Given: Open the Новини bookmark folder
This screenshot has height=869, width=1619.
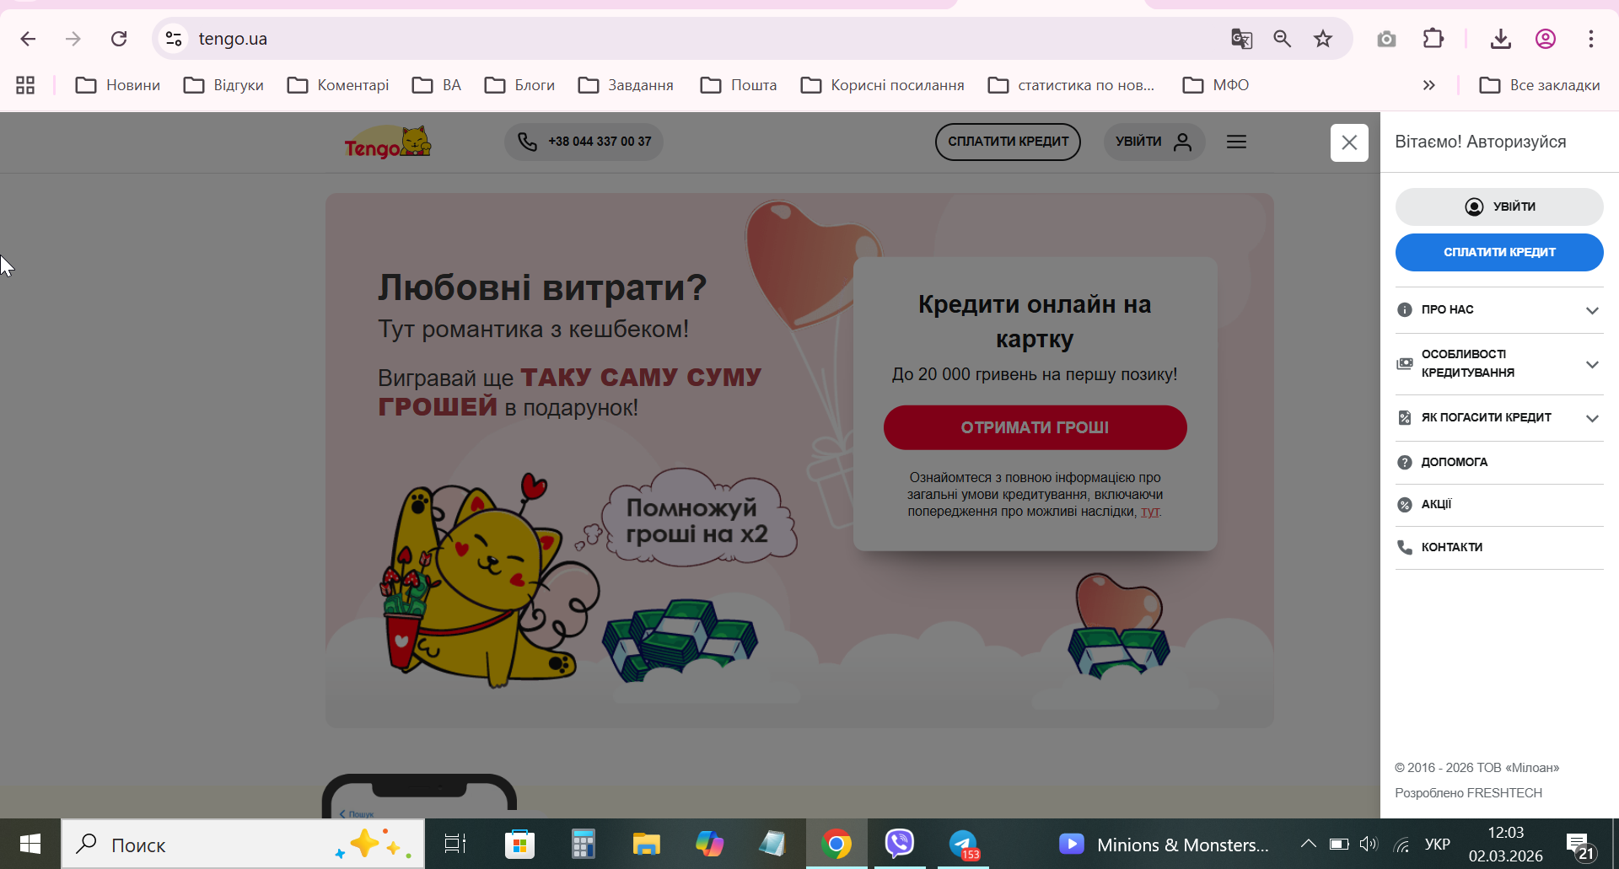Looking at the screenshot, I should [x=118, y=85].
